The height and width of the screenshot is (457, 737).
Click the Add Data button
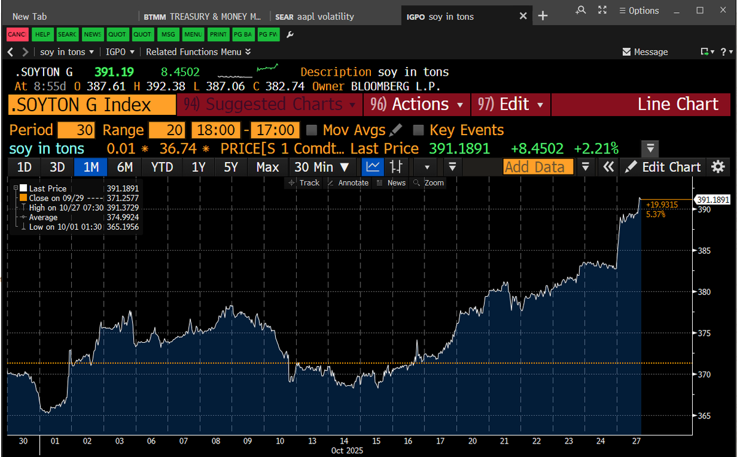538,166
